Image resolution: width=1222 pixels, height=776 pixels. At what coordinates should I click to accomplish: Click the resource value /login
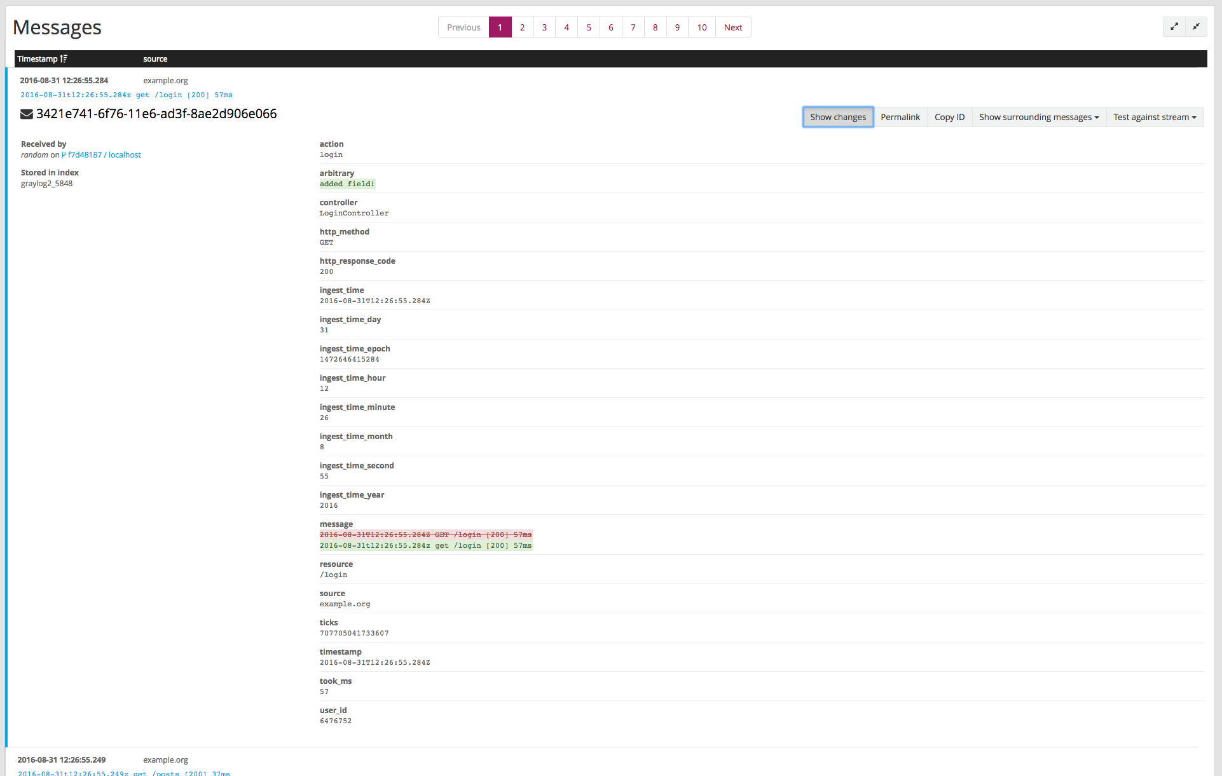(333, 575)
